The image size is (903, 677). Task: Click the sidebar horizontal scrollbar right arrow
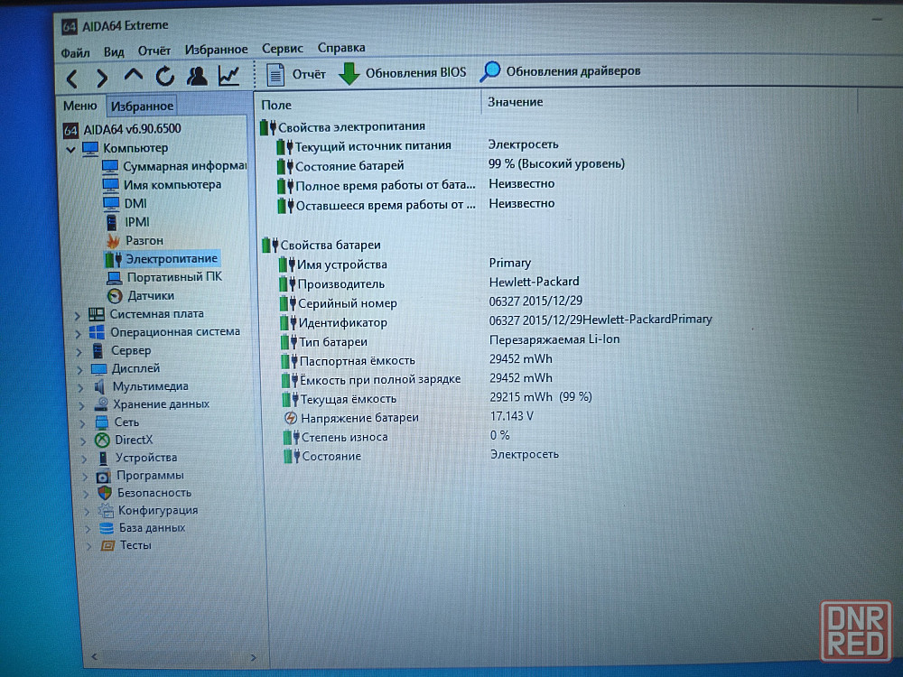pos(253,657)
